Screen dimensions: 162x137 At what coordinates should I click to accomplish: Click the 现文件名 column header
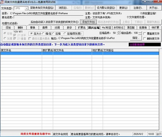tap(73, 50)
